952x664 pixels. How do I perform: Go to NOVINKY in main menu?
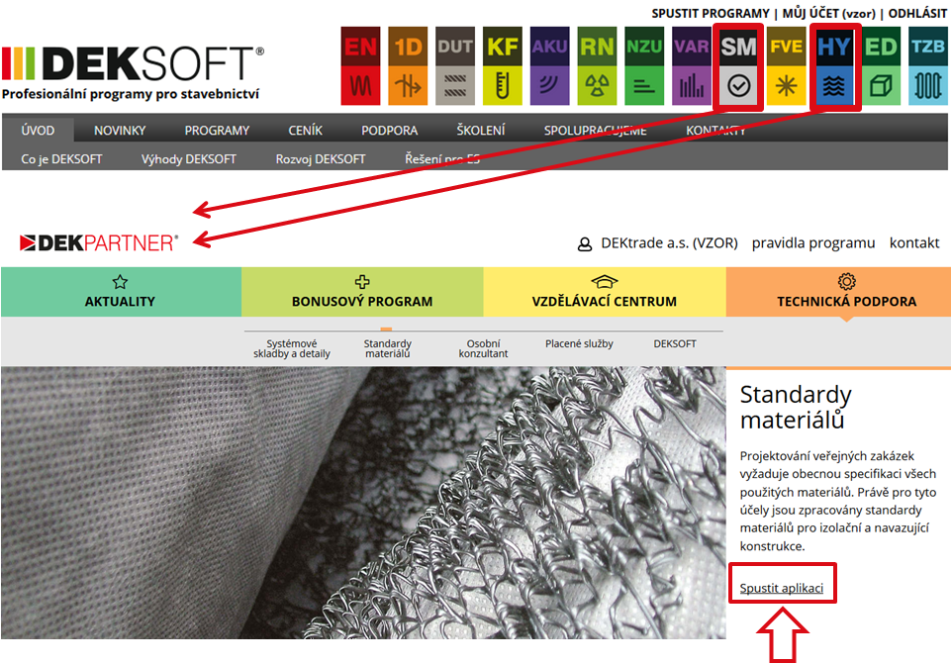[120, 131]
